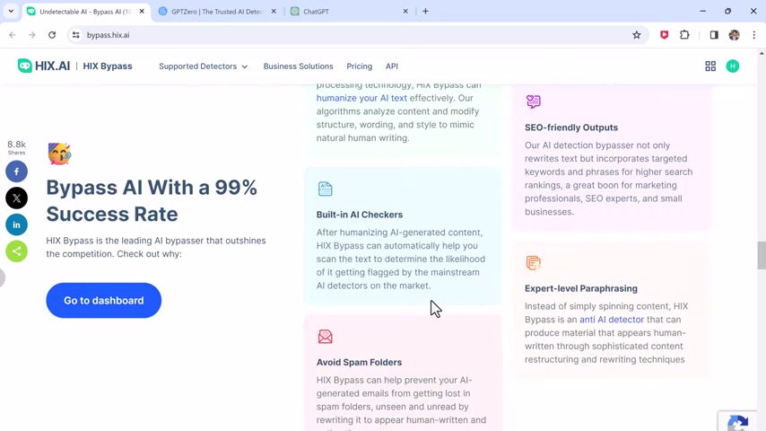Close the ChatGPT tab

coord(405,12)
